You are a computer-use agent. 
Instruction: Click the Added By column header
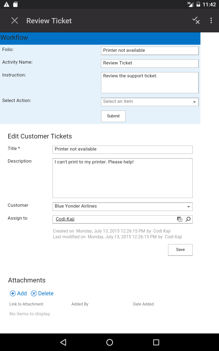[80, 304]
